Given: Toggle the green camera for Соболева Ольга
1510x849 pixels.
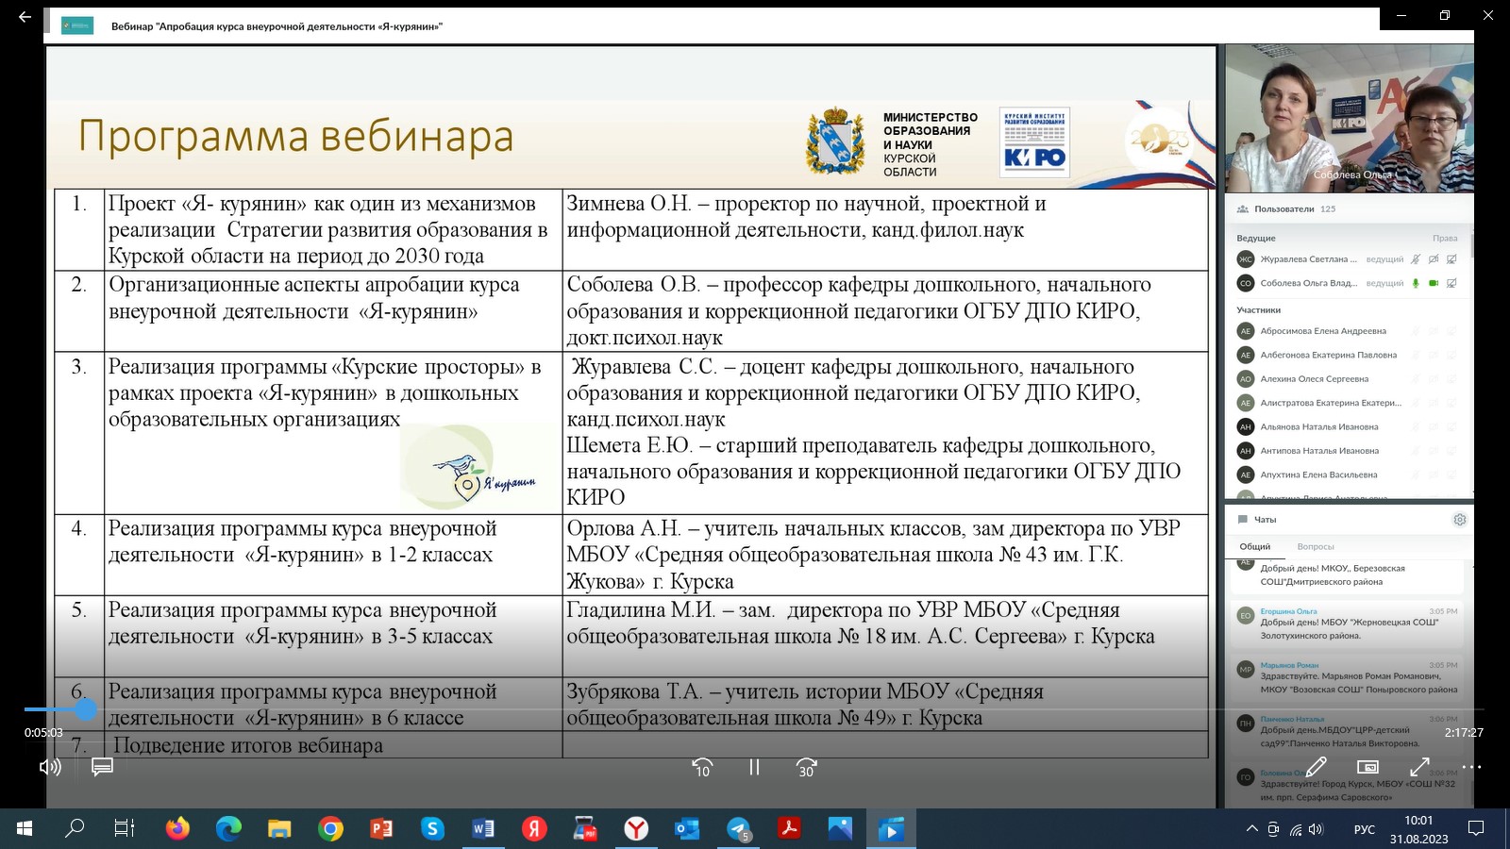Looking at the screenshot, I should [x=1434, y=283].
